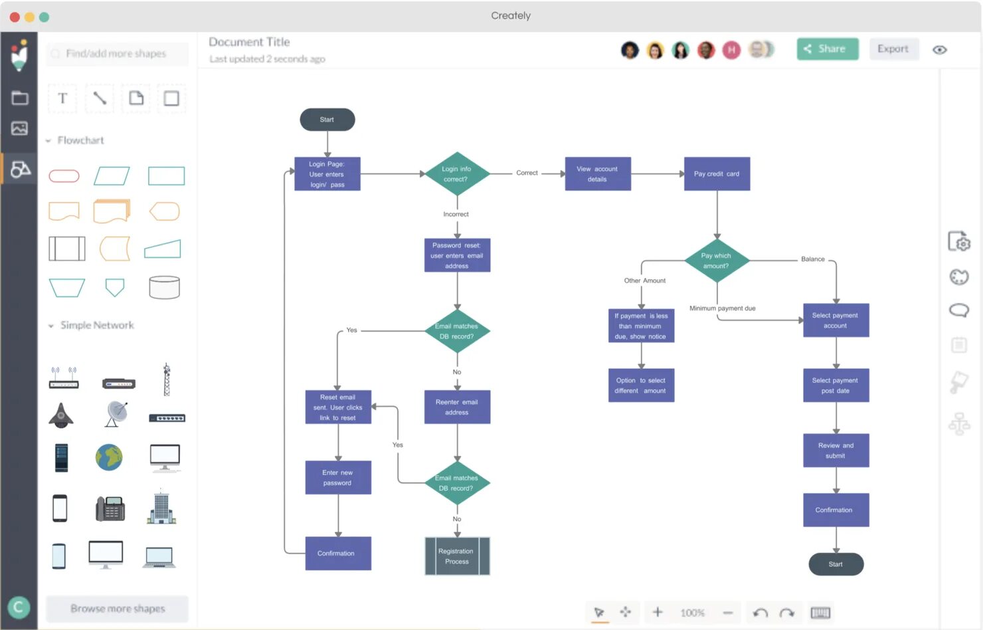This screenshot has width=983, height=630.
Task: Select the top 'Start' node
Action: point(327,120)
